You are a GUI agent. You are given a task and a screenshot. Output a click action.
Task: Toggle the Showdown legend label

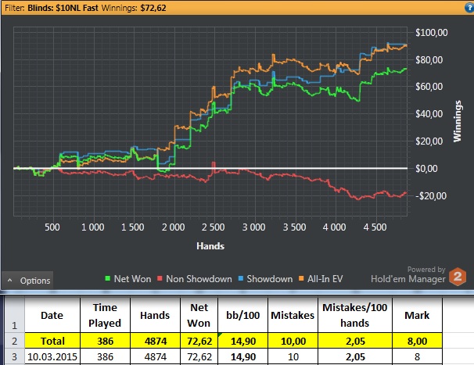coord(270,278)
